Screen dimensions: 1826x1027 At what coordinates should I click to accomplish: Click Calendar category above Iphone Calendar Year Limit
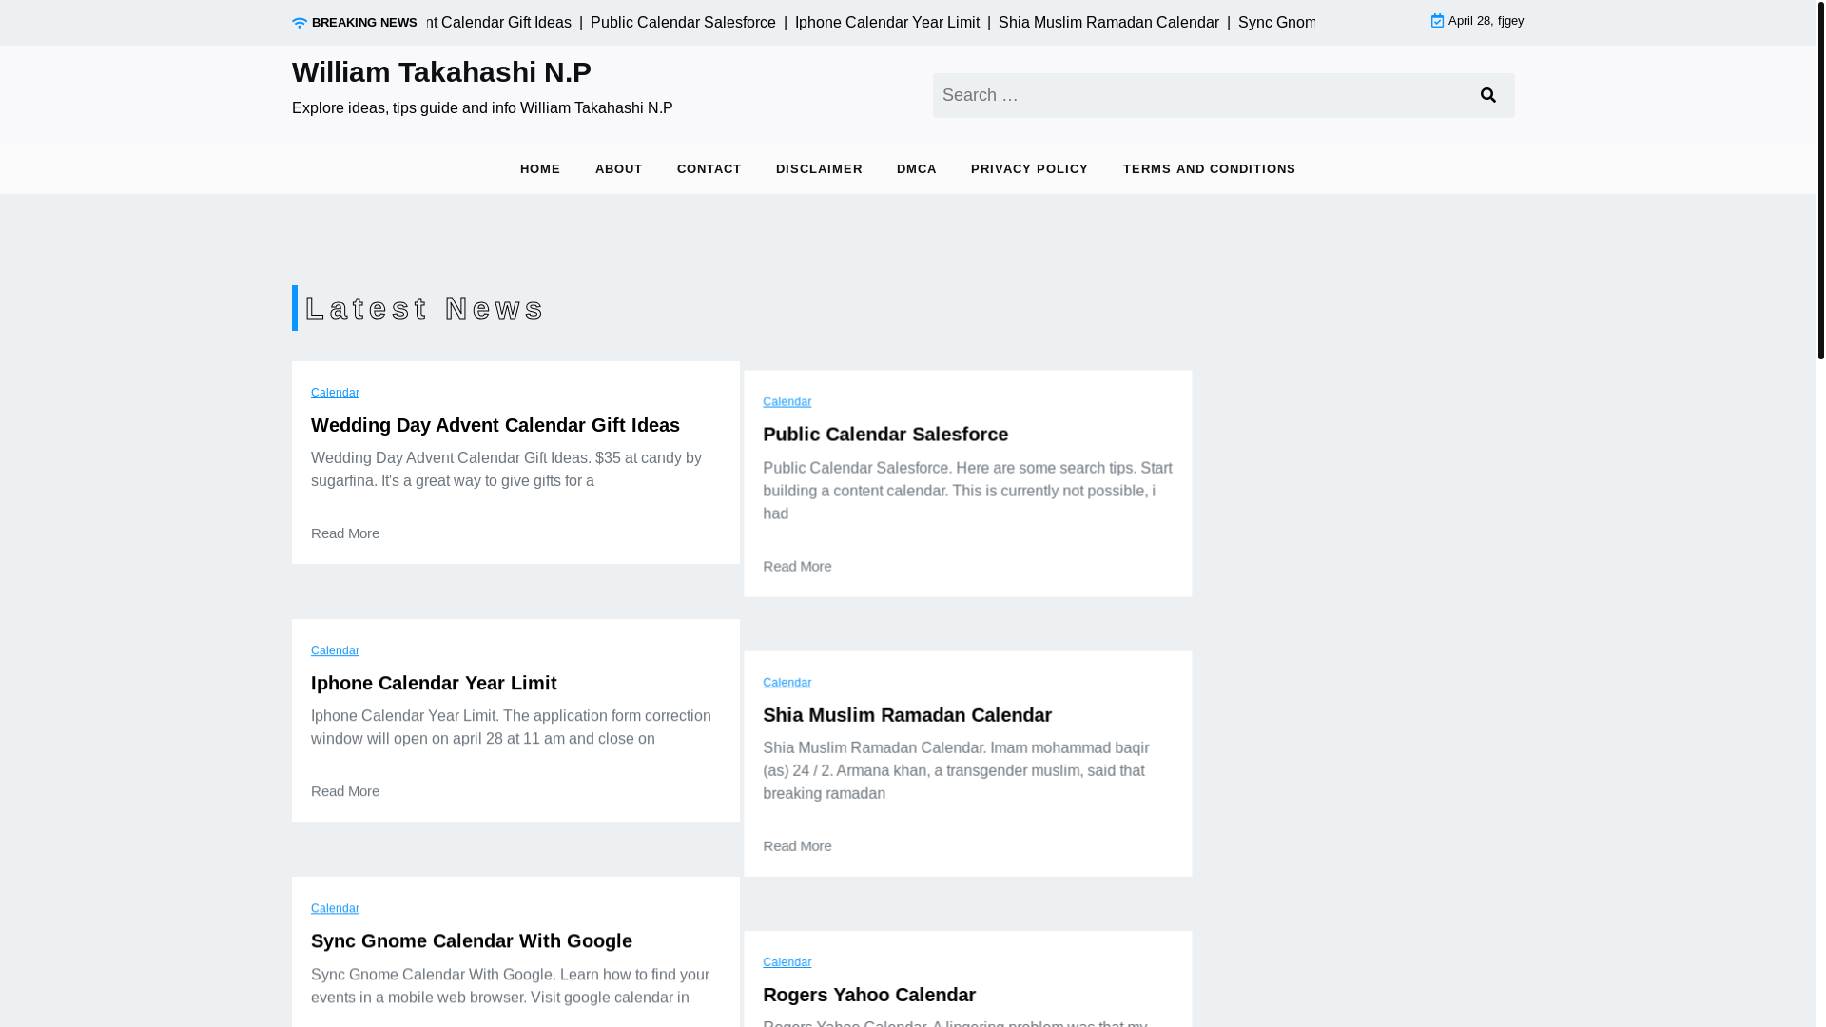tap(335, 651)
